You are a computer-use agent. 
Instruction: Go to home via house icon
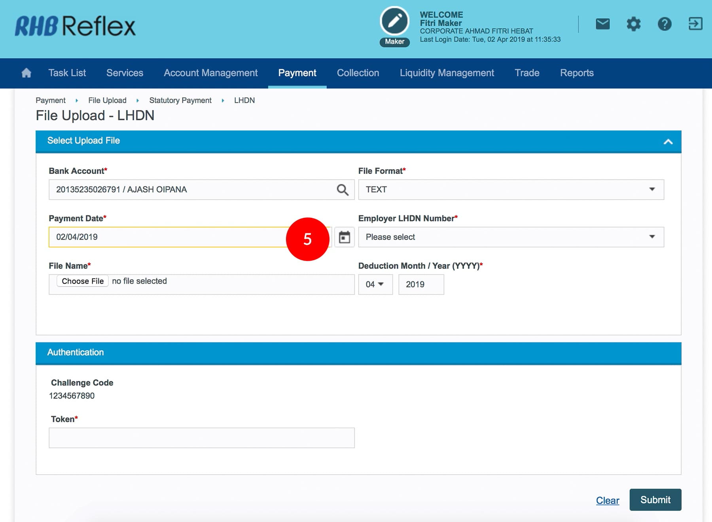[x=27, y=73]
